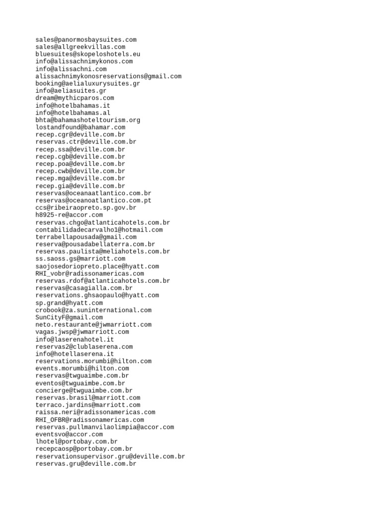382x510 pixels.
Task: Click raissa.neri@radissonamericas.com address
Action: (x=95, y=412)
